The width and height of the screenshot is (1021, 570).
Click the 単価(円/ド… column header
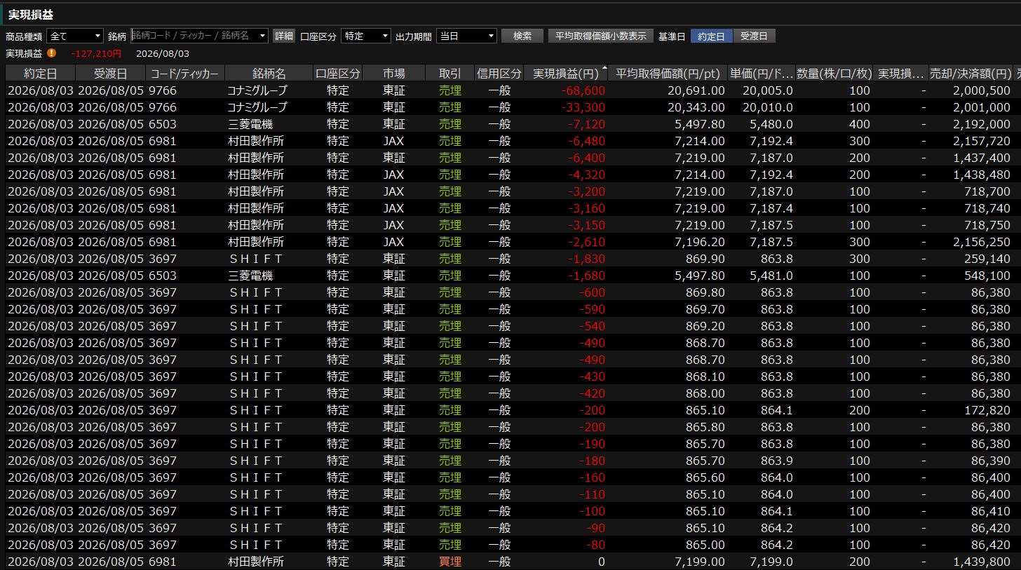(x=763, y=73)
